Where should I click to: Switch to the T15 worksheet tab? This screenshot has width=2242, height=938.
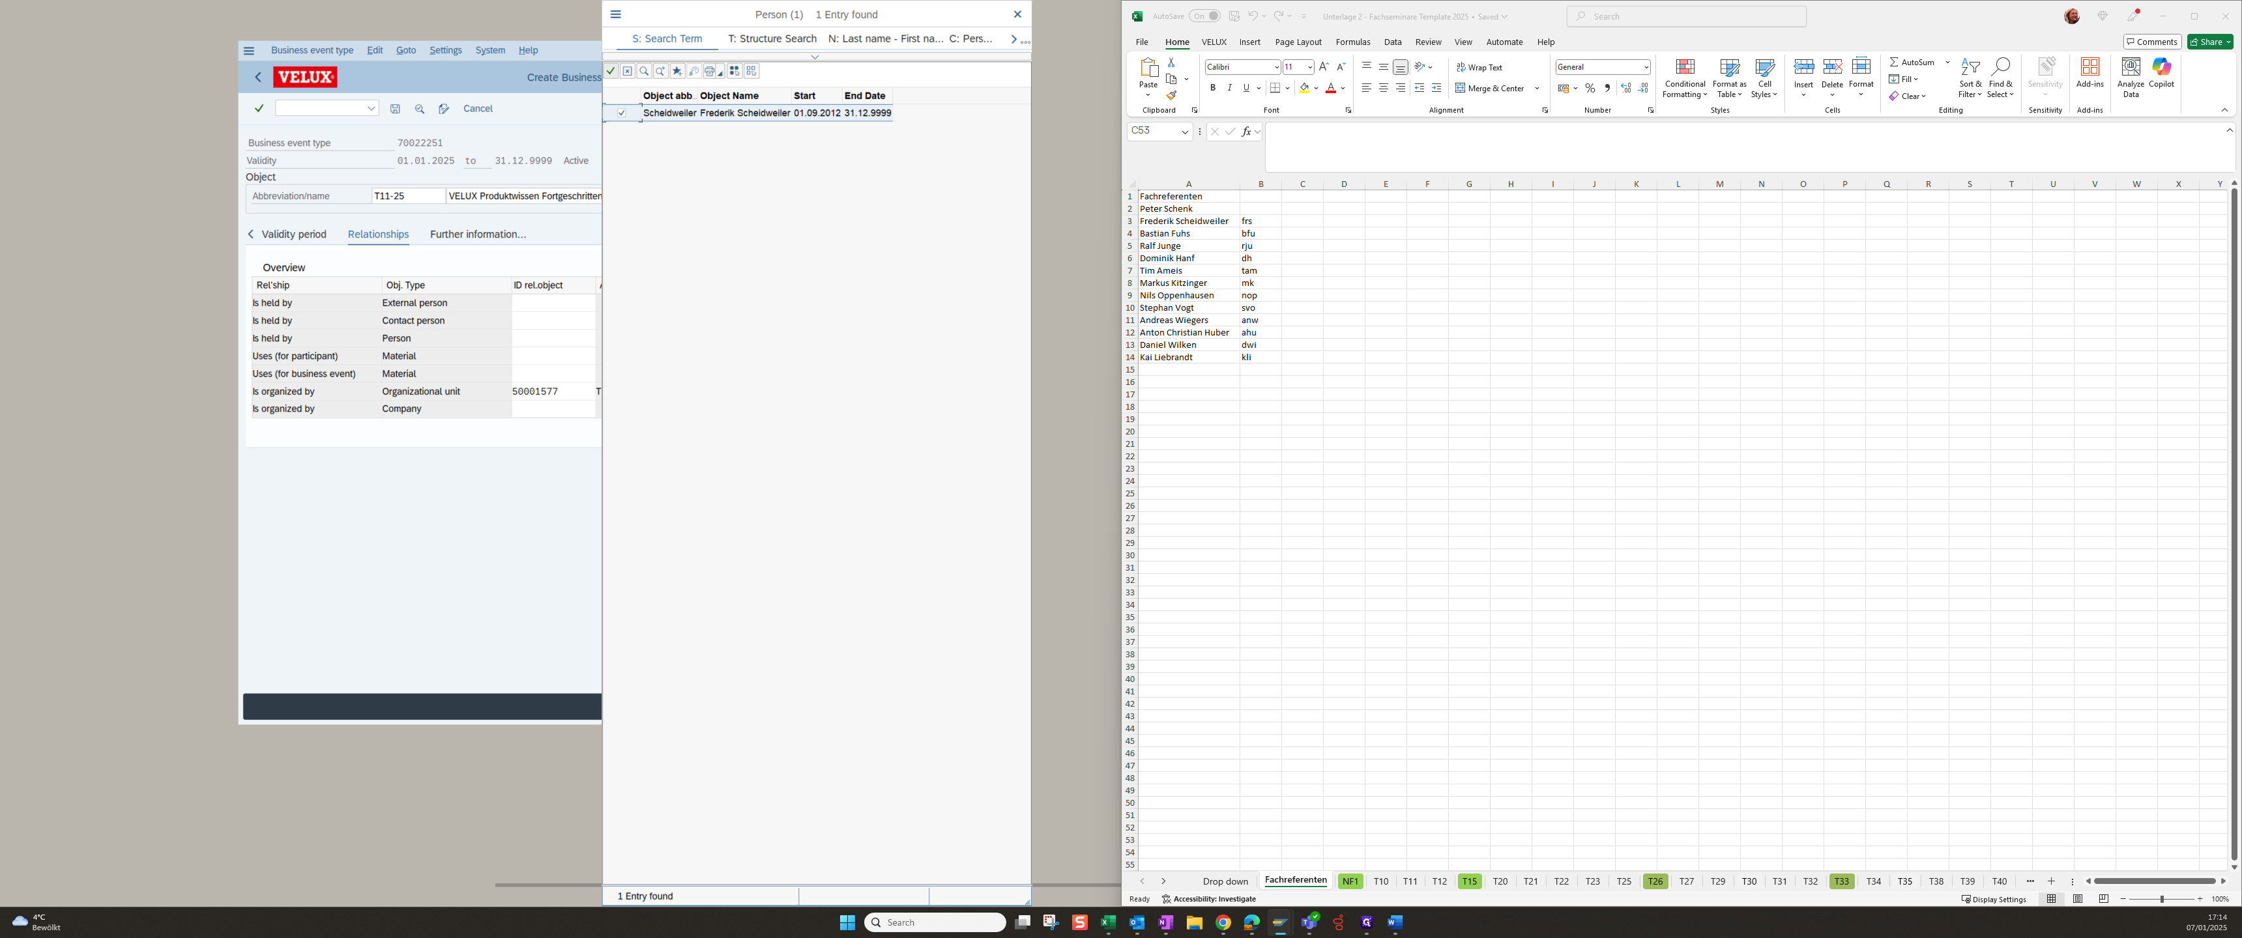(x=1469, y=881)
